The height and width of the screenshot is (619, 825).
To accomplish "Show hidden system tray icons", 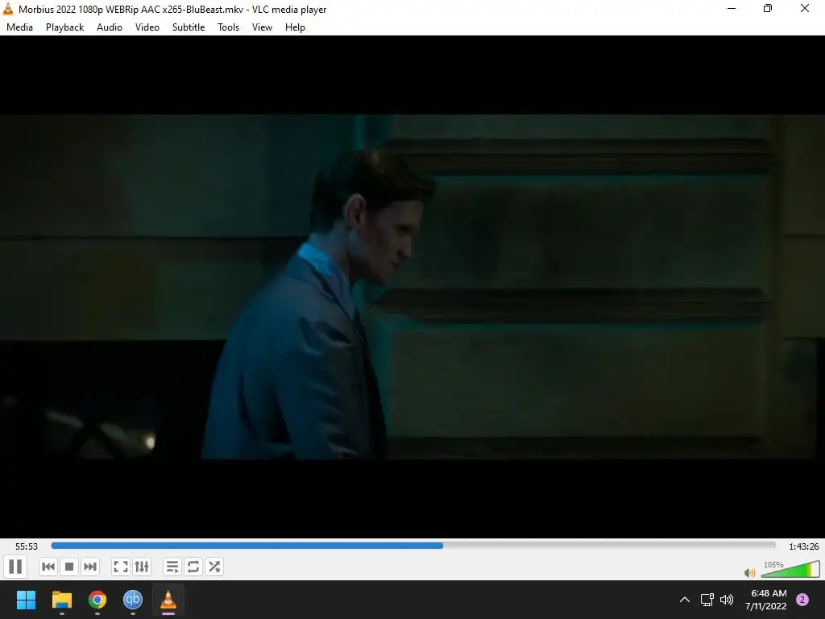I will (x=685, y=600).
